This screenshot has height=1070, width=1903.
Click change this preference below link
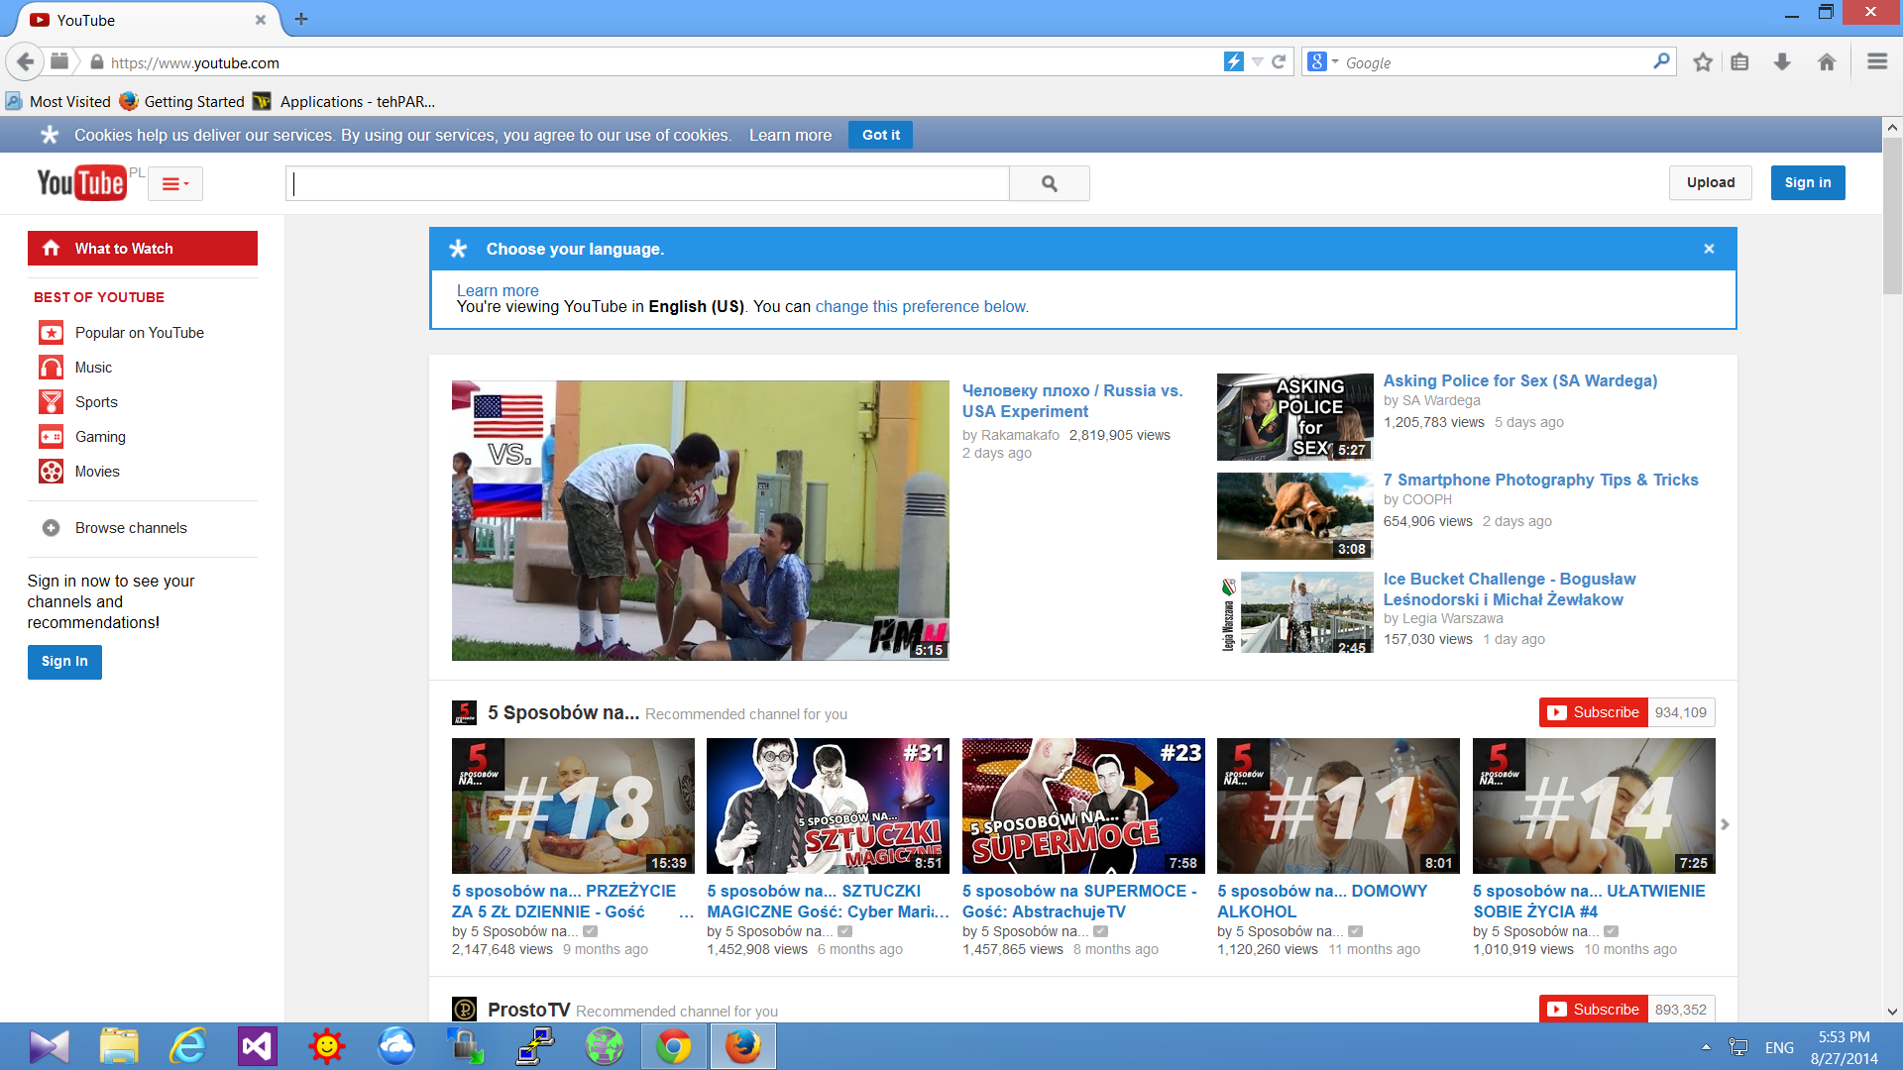point(922,307)
